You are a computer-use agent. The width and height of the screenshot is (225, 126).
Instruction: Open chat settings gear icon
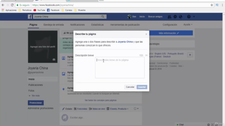point(208,125)
